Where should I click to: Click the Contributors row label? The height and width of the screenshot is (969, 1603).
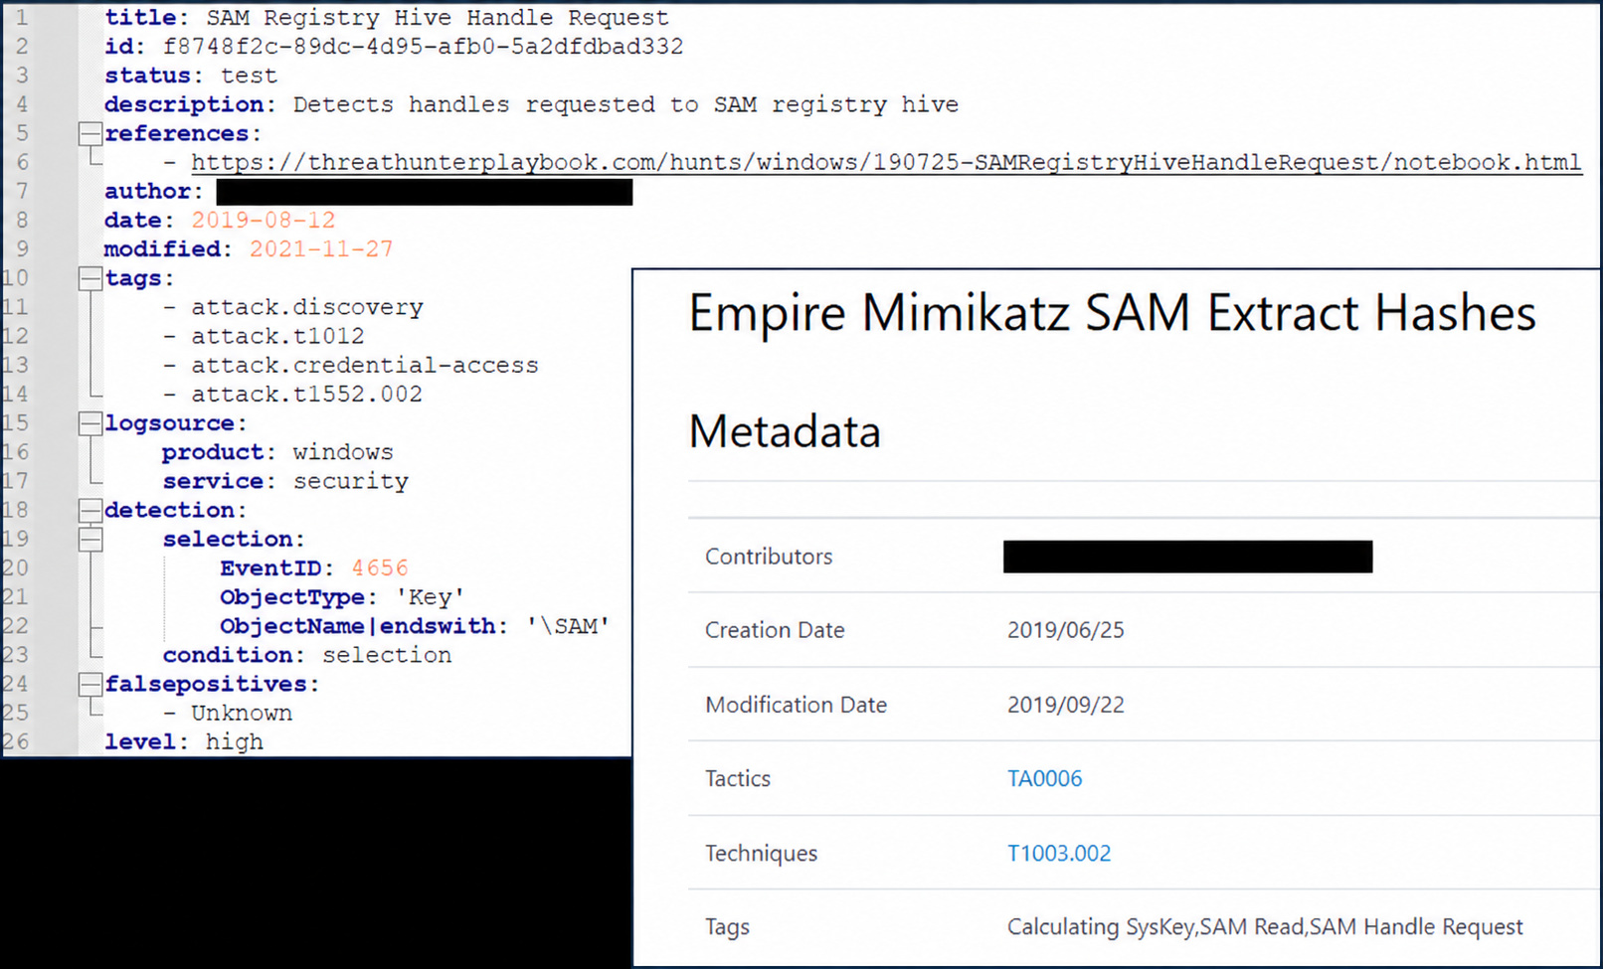click(x=769, y=557)
